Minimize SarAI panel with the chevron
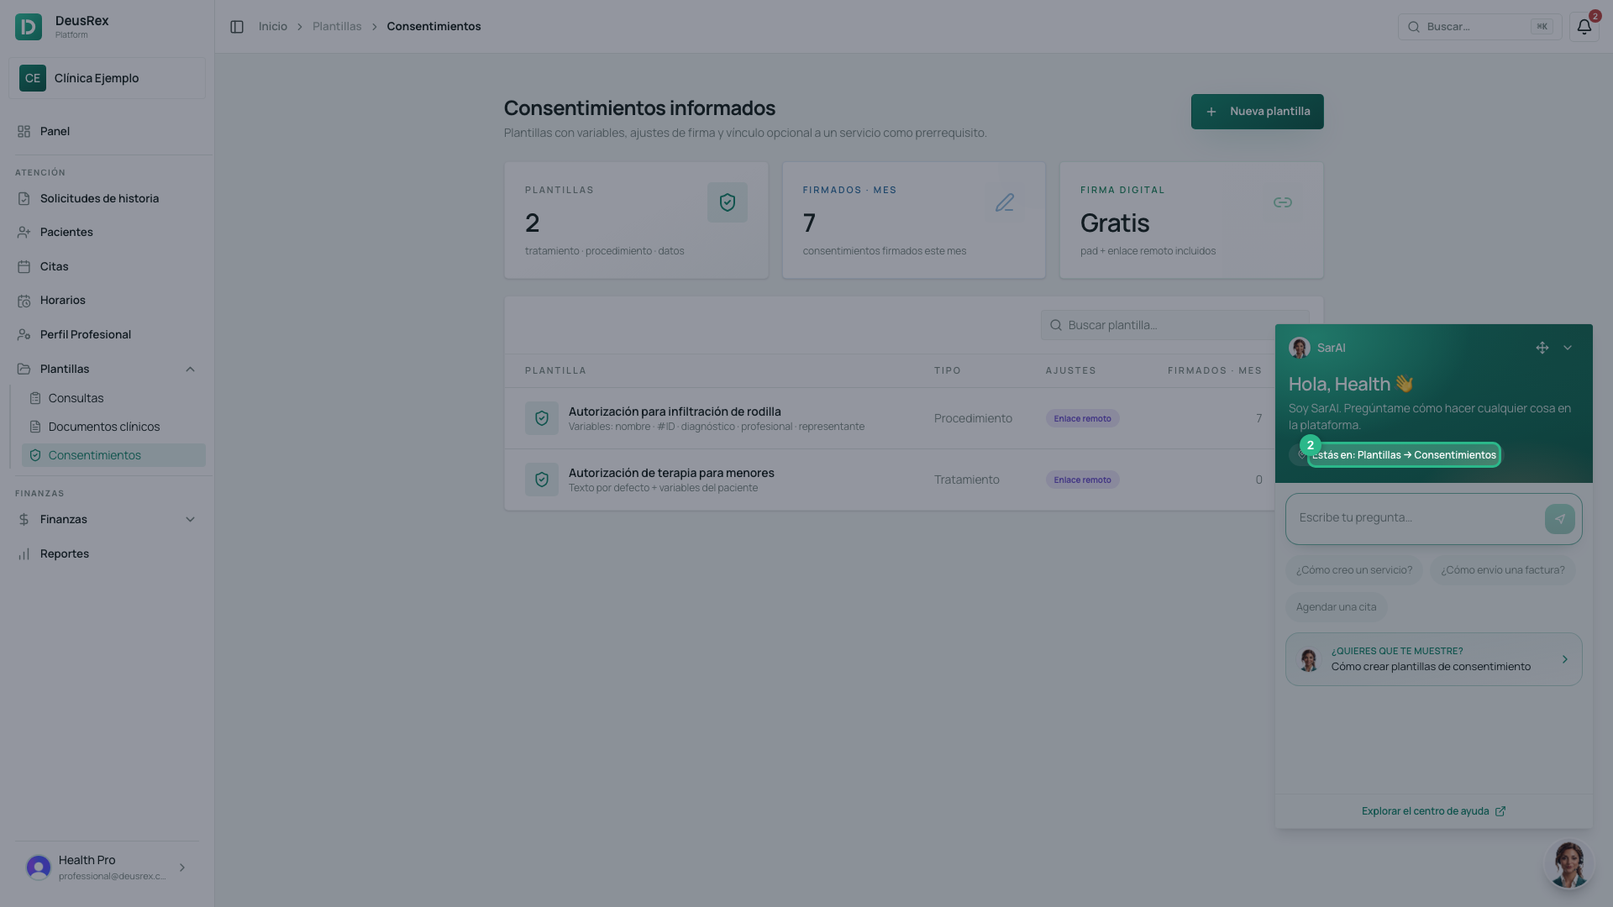The width and height of the screenshot is (1613, 907). pos(1568,348)
